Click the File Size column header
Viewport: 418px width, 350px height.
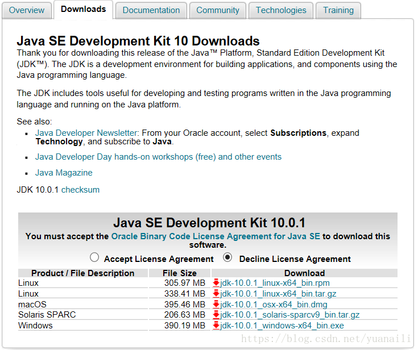coord(180,273)
